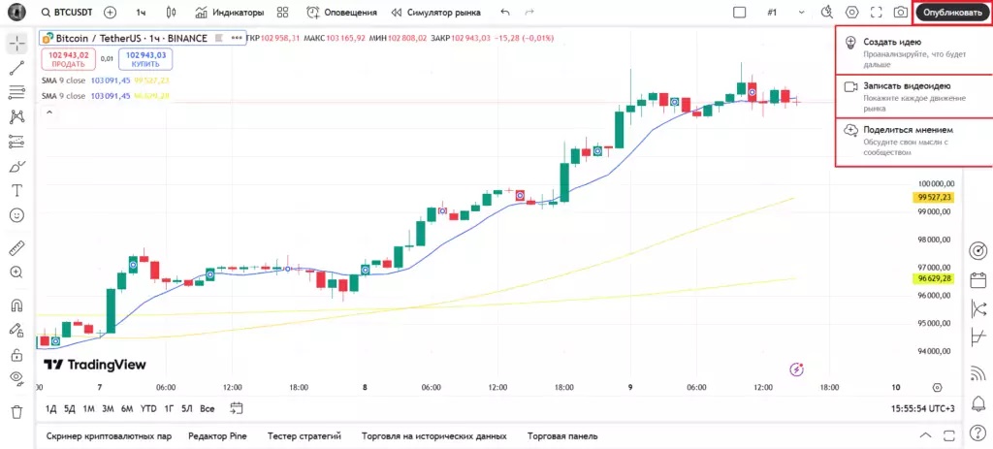Select the 3М date range

coord(108,408)
